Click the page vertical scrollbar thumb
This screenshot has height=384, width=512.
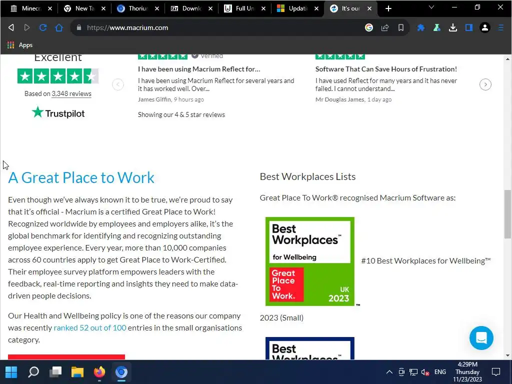coord(507,214)
